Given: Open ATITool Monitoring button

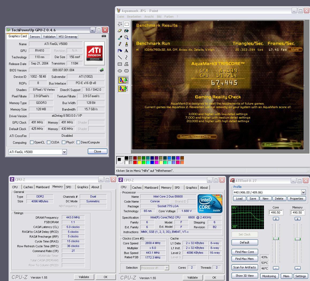Looking at the screenshot, I should pos(269,276).
